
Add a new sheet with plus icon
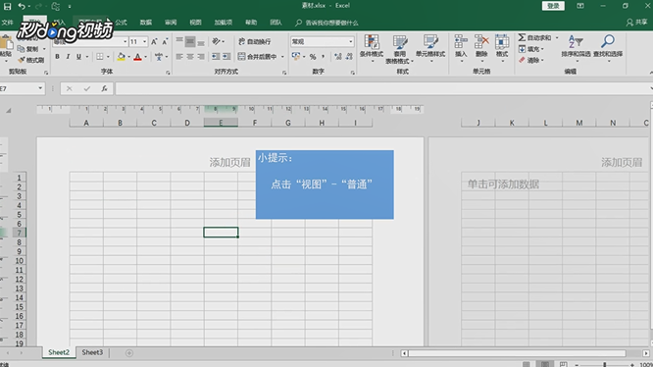click(x=129, y=353)
